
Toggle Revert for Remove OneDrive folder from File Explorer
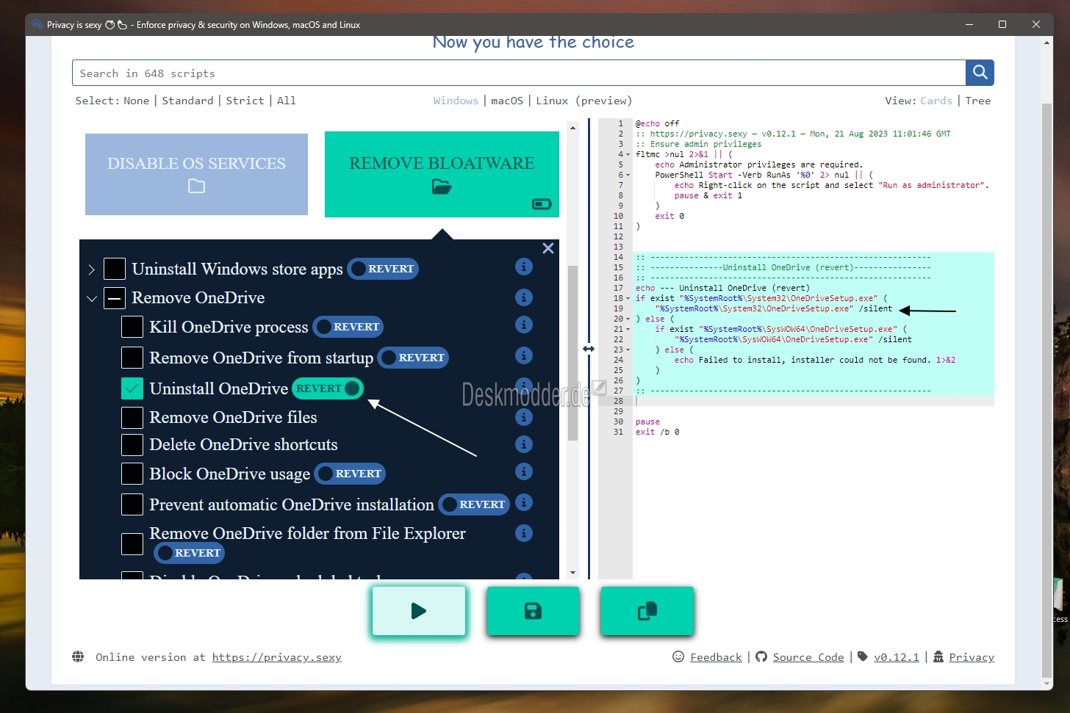click(x=189, y=553)
